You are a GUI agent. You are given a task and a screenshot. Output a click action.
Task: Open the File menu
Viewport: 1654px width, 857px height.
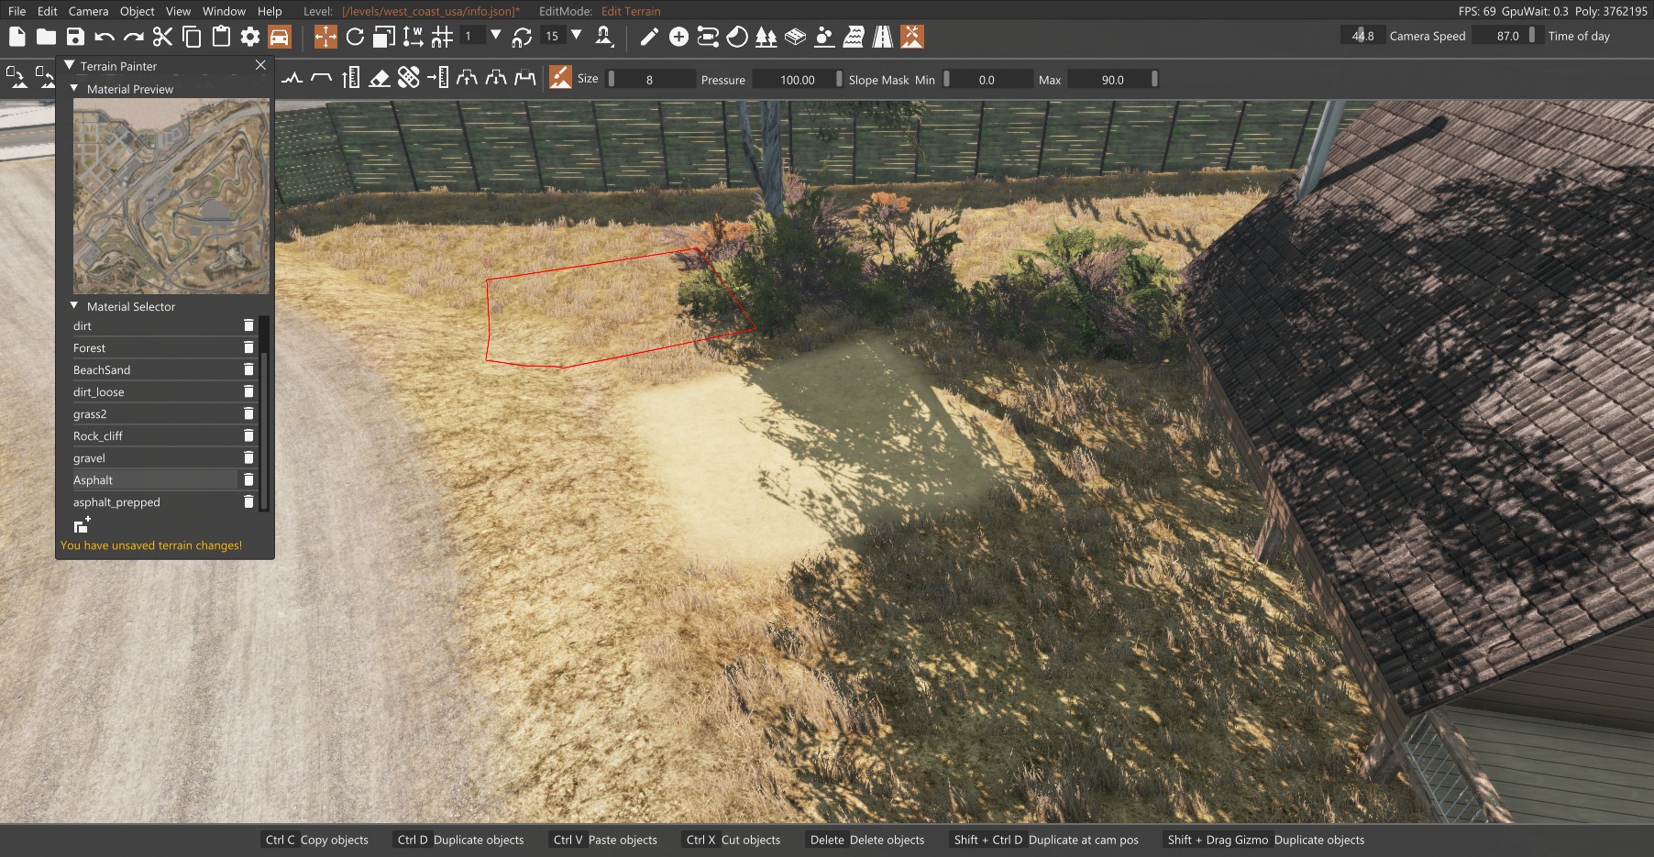click(x=17, y=11)
